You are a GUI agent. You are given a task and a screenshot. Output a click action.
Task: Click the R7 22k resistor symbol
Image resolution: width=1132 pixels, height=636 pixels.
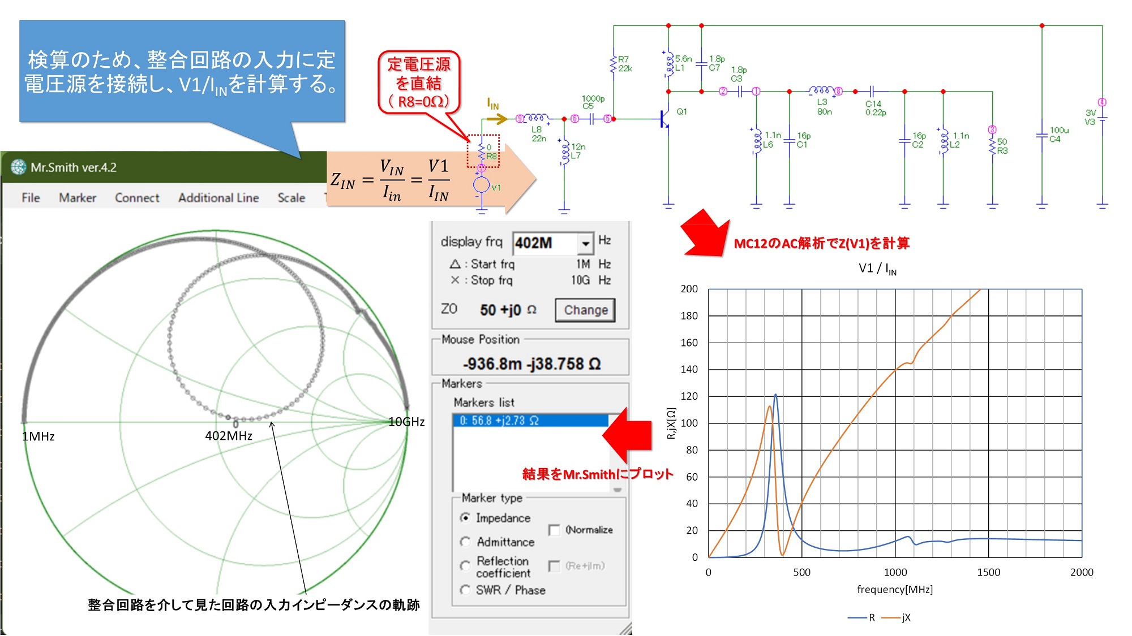pyautogui.click(x=613, y=64)
